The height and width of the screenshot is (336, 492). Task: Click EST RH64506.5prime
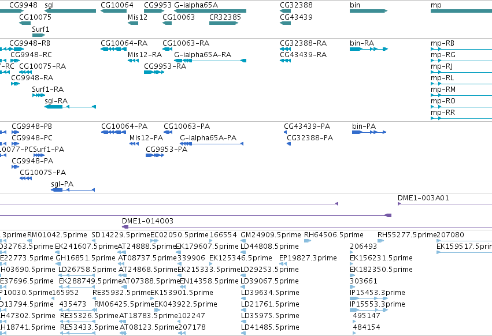334,235
